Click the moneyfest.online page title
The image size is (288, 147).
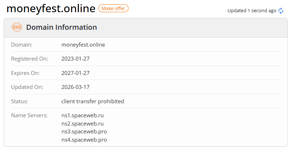(x=51, y=9)
